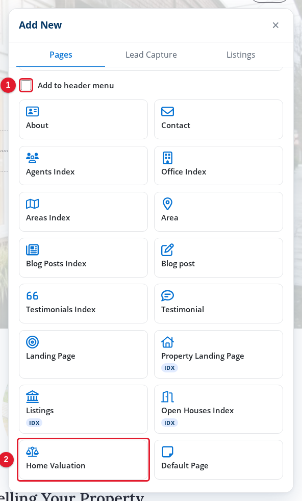Choose the Home Valuation label

pyautogui.click(x=56, y=466)
